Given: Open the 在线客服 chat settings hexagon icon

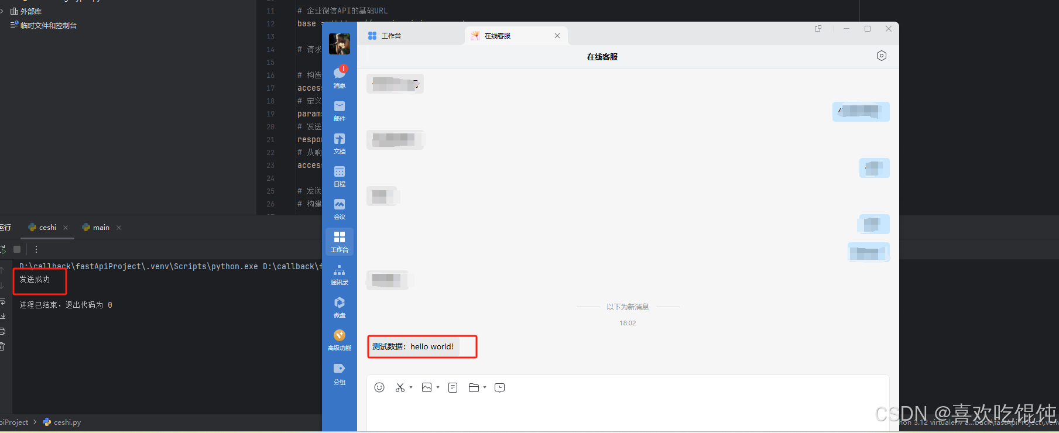Looking at the screenshot, I should (x=882, y=56).
